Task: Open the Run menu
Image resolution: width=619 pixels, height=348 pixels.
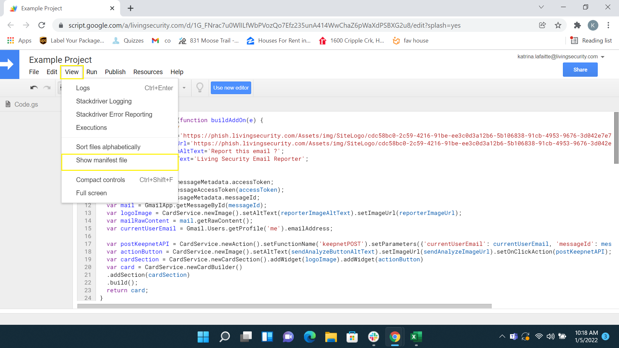Action: (x=92, y=72)
